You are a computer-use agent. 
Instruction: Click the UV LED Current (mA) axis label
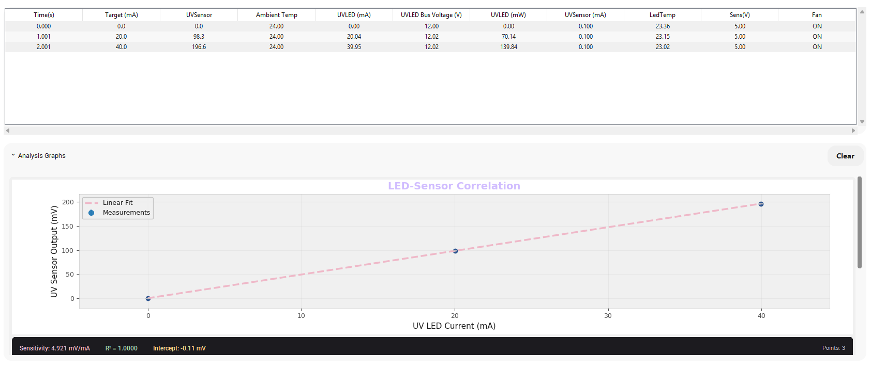coord(454,326)
